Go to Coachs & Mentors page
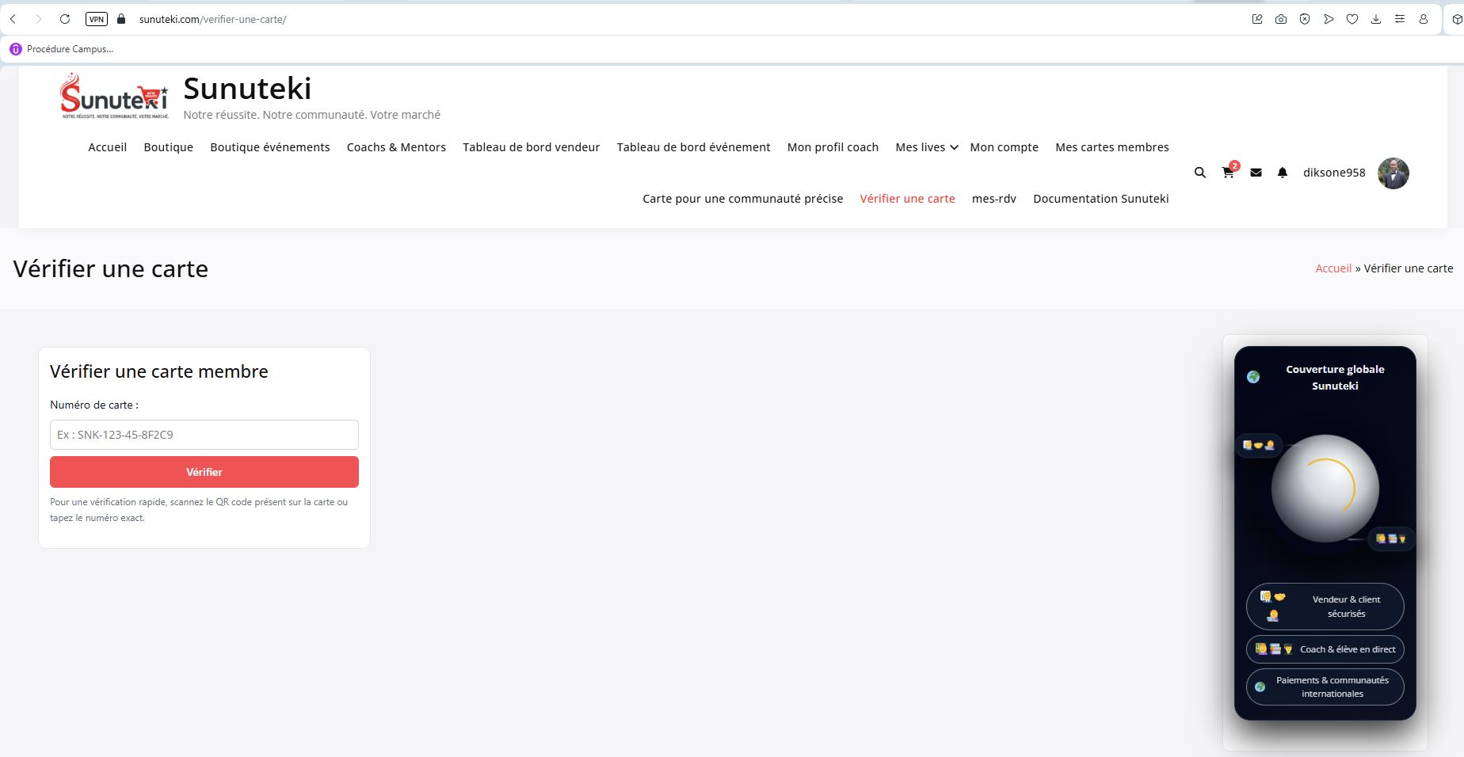Viewport: 1464px width, 757px height. [x=396, y=147]
